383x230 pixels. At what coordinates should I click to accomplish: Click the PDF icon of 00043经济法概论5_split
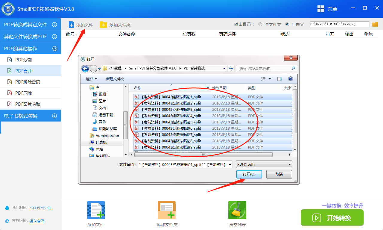[x=137, y=122]
